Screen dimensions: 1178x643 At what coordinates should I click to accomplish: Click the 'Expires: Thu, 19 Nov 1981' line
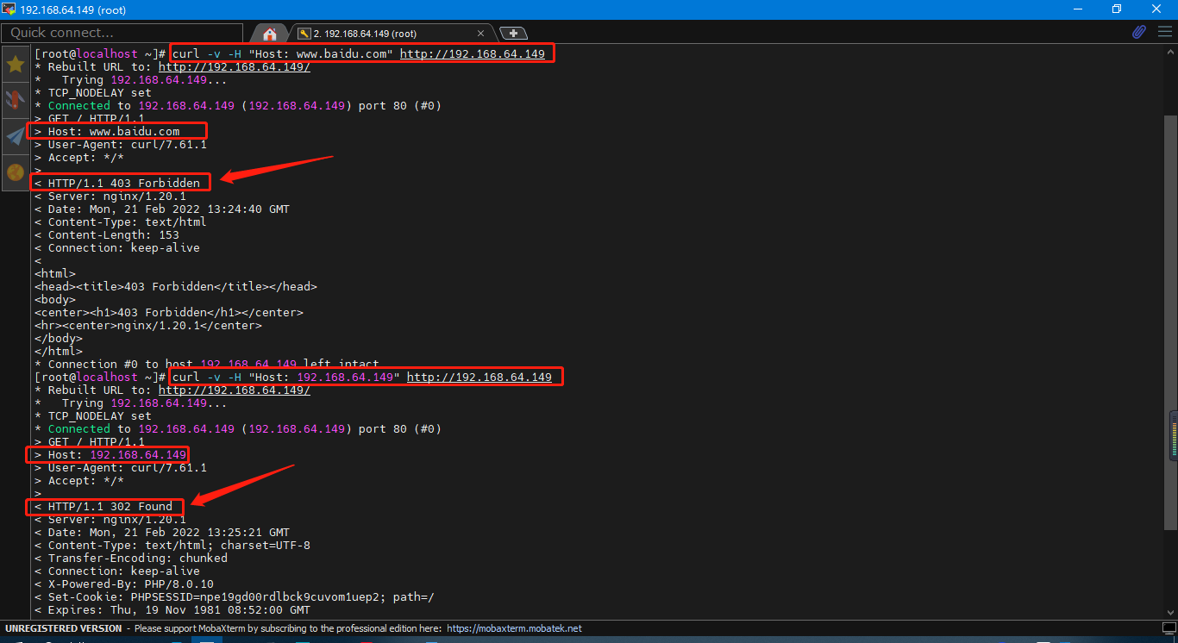click(172, 609)
